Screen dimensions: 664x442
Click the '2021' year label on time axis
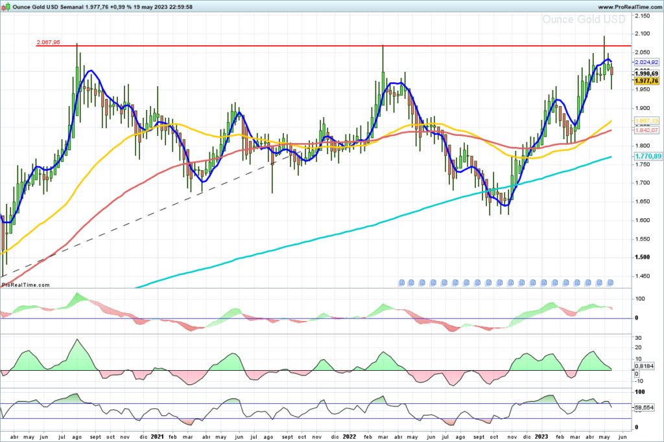[157, 437]
